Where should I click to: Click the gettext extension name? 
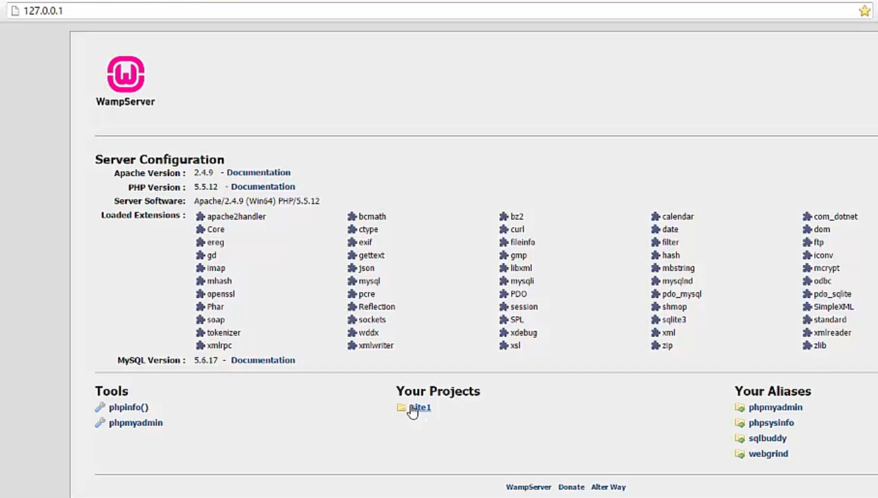pyautogui.click(x=372, y=255)
